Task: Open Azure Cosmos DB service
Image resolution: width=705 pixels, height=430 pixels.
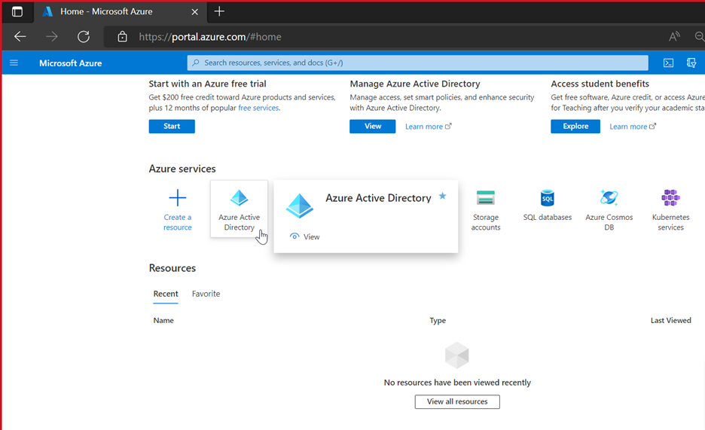Action: pos(609,210)
